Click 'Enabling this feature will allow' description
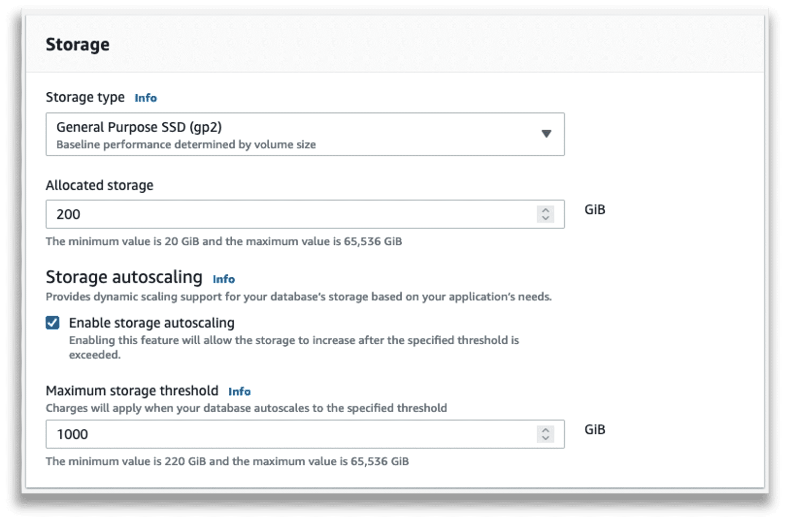The width and height of the screenshot is (786, 522). pyautogui.click(x=294, y=347)
